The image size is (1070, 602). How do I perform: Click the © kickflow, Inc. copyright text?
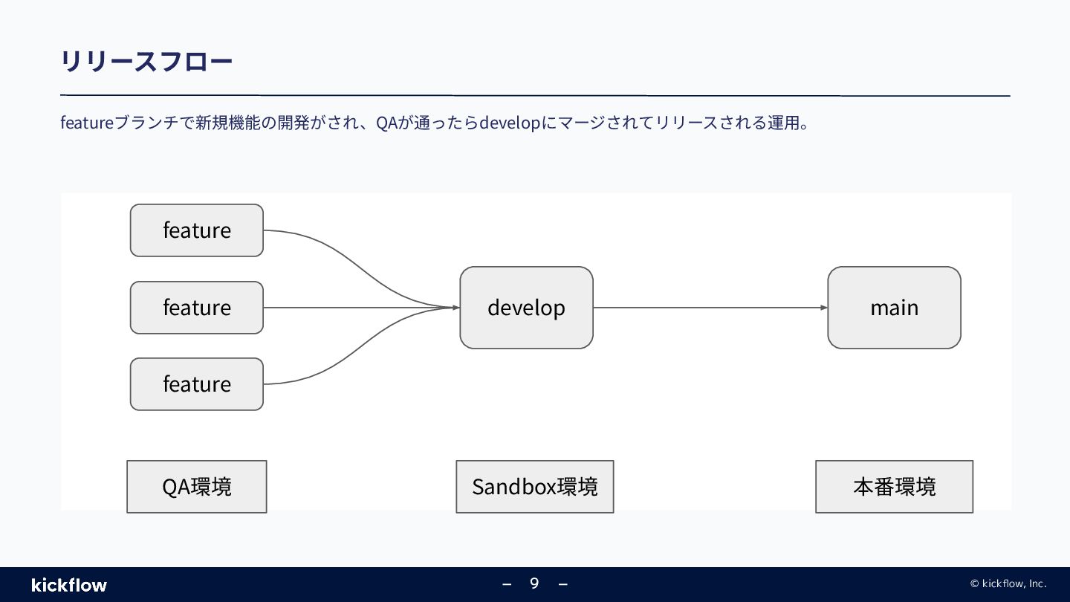(x=1008, y=583)
